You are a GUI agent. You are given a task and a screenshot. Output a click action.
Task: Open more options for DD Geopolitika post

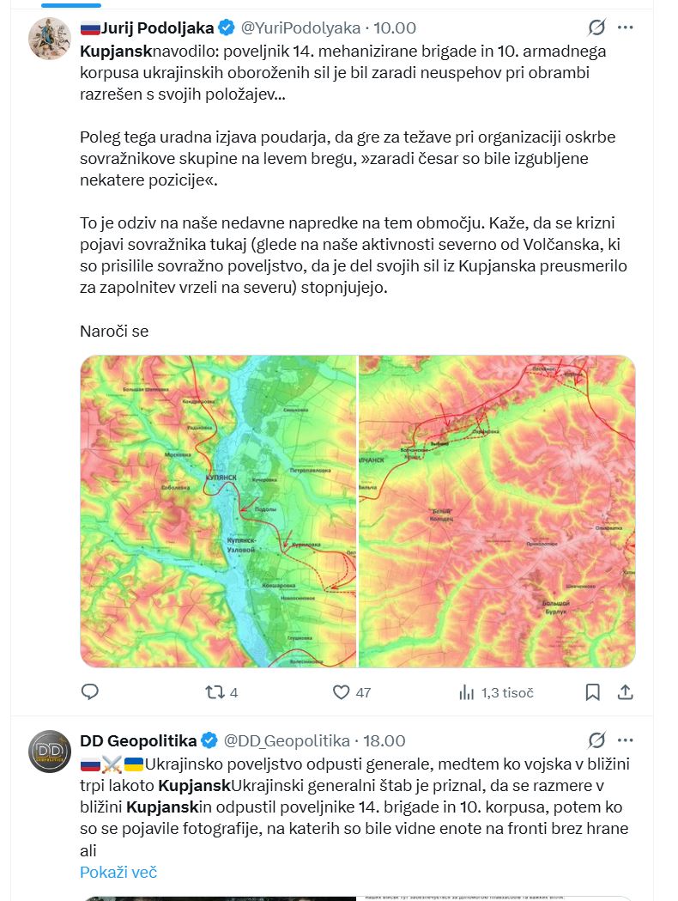pyautogui.click(x=626, y=740)
